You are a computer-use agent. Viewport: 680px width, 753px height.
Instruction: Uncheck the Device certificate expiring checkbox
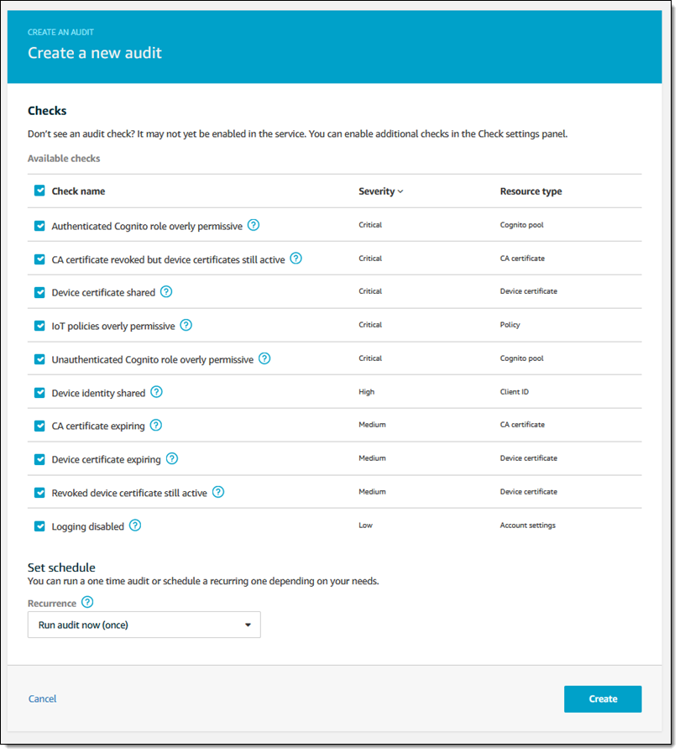point(39,459)
